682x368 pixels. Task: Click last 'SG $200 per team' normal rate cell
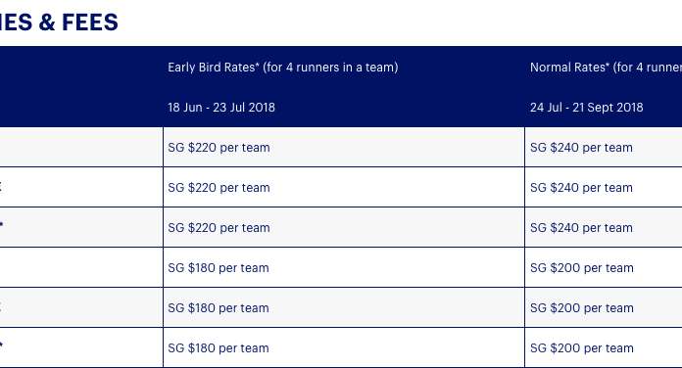pos(581,348)
